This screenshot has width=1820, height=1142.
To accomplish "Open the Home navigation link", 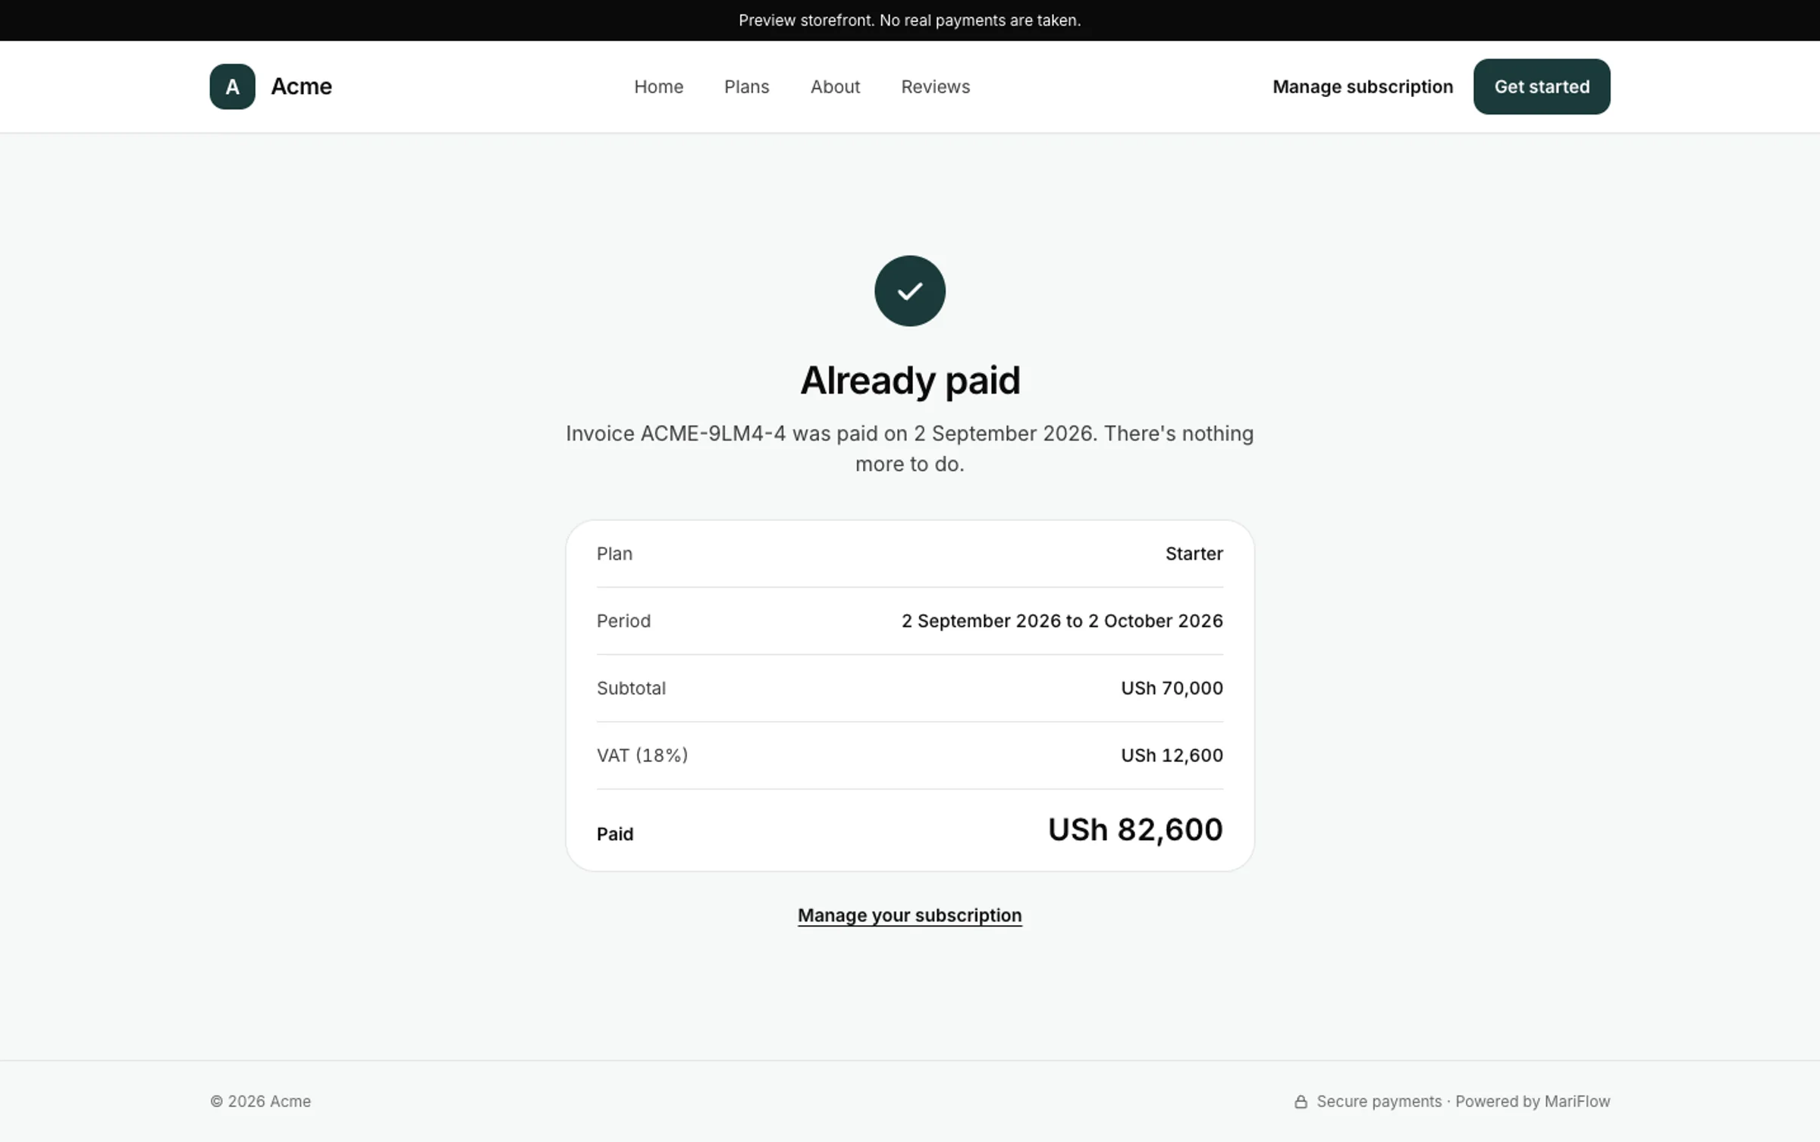I will pos(658,86).
